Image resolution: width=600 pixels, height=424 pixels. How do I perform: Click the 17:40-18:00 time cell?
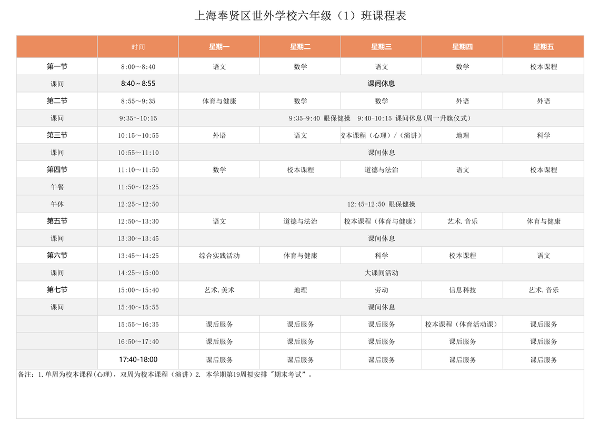tap(138, 359)
